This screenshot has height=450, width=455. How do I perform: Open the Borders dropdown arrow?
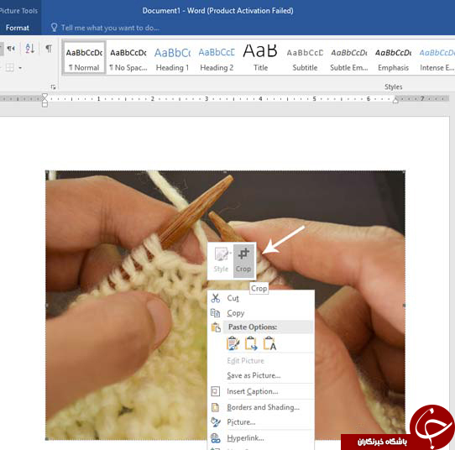click(20, 68)
